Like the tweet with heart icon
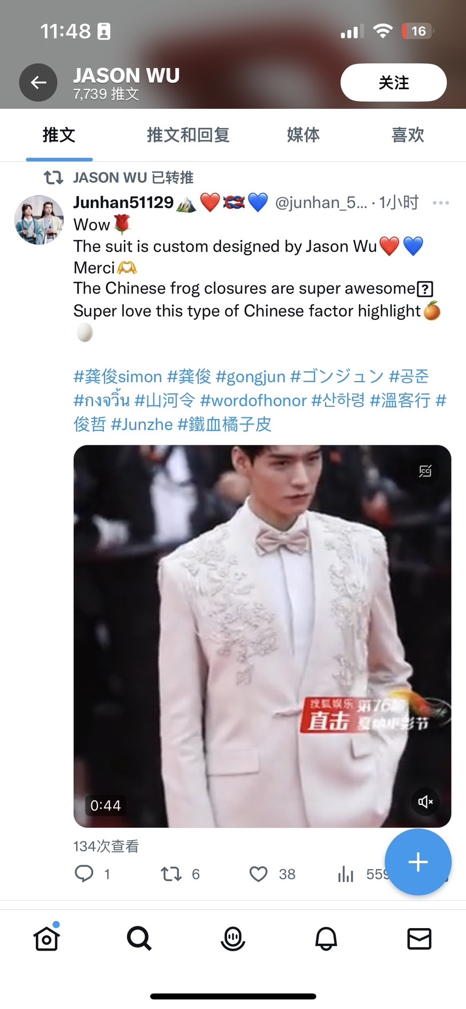The image size is (466, 1009). pos(259,874)
